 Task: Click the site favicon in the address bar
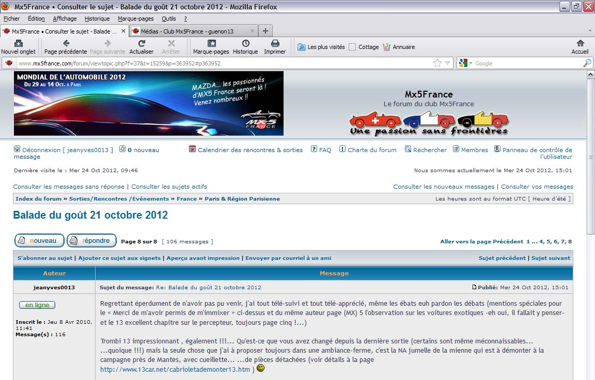[x=9, y=63]
